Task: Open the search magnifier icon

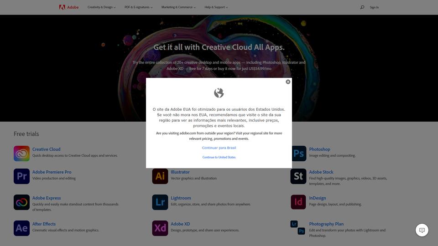Action: pos(362,7)
